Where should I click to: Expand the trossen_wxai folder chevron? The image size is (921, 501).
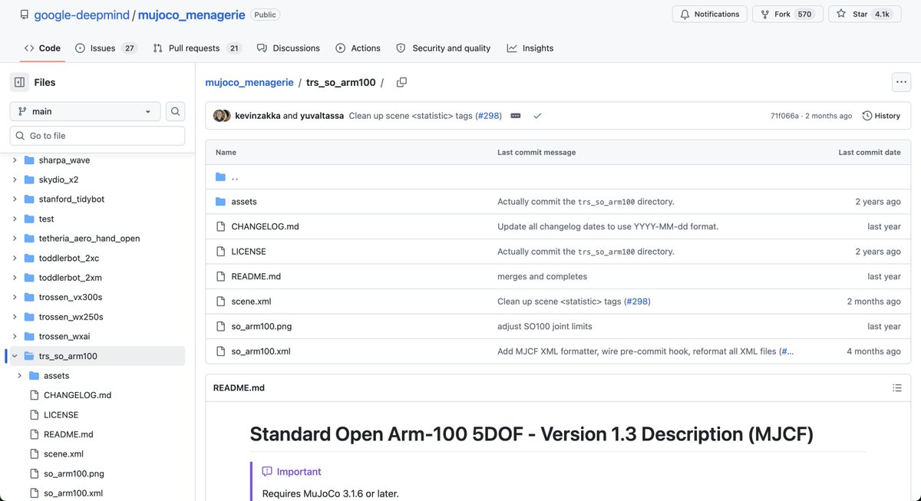click(15, 336)
